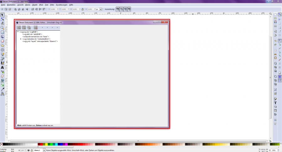This screenshot has width=282, height=152.
Task: Activate the Node edit tool
Action: [x=3, y=19]
